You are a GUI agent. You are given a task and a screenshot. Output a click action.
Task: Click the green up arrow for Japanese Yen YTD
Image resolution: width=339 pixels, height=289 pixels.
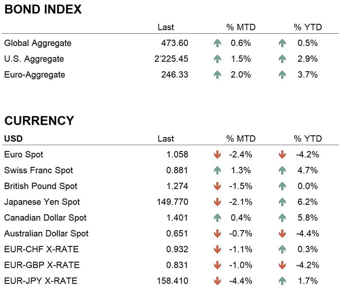[282, 202]
